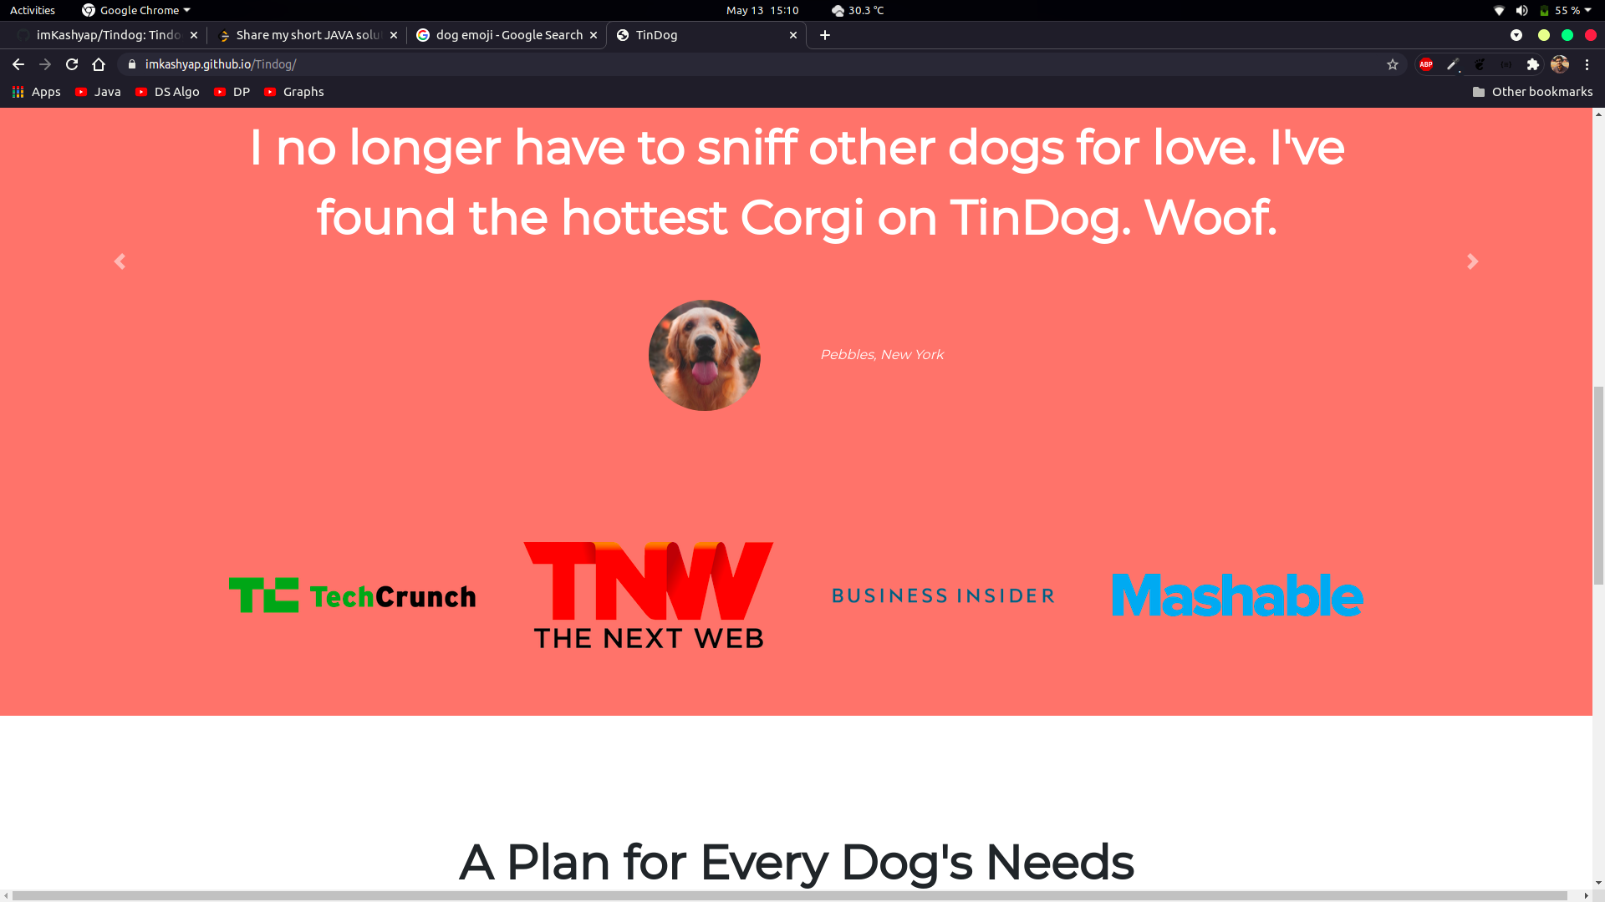Click the Mashable logo icon
Screen dimensions: 1605x902
click(x=1238, y=595)
